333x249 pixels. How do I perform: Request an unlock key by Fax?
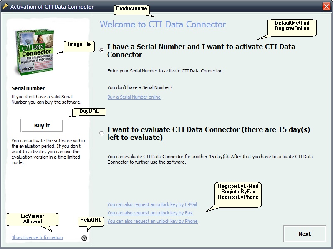point(150,213)
